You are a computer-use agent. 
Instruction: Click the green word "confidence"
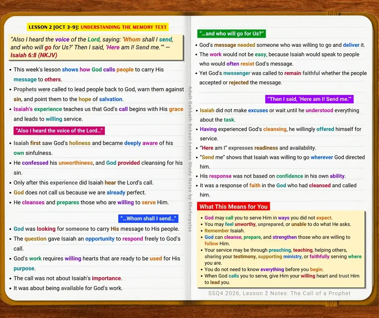coord(289,176)
